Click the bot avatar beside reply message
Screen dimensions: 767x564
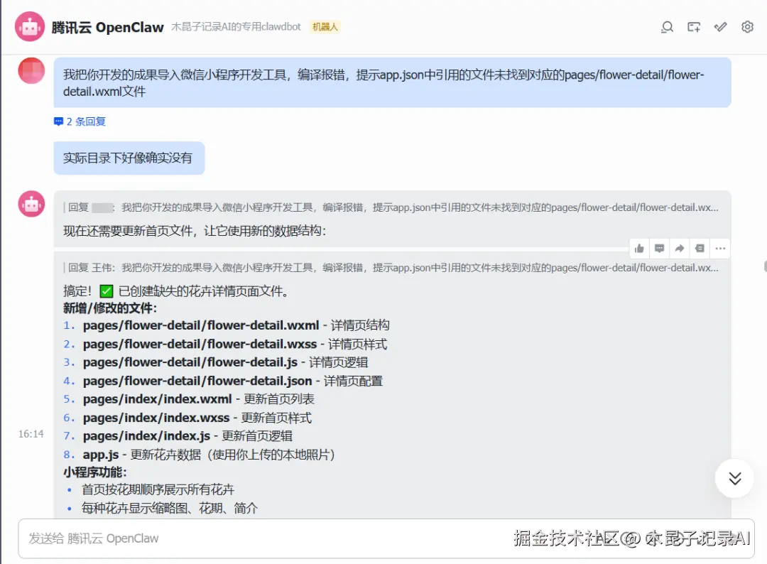tap(31, 203)
